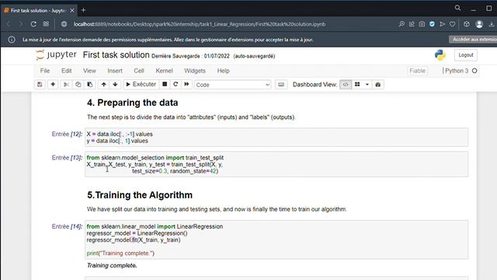The width and height of the screenshot is (497, 280).
Task: Click the heading 4. Preparing the data
Action: (x=133, y=103)
